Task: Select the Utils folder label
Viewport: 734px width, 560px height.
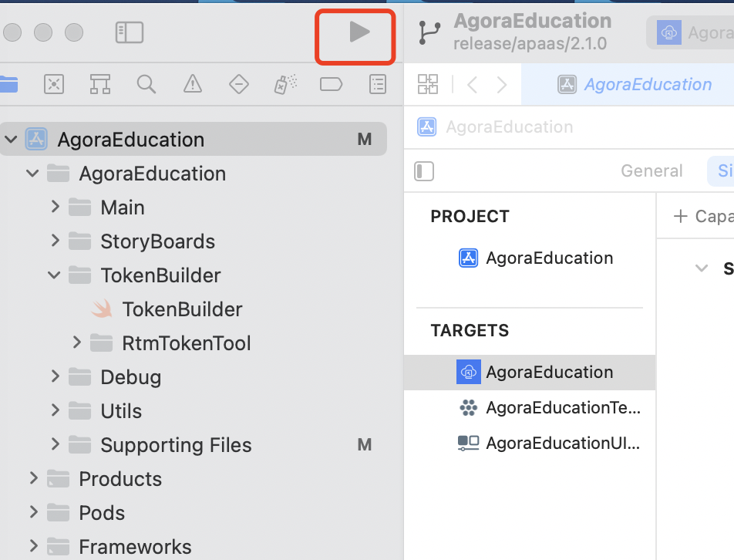Action: click(x=121, y=411)
